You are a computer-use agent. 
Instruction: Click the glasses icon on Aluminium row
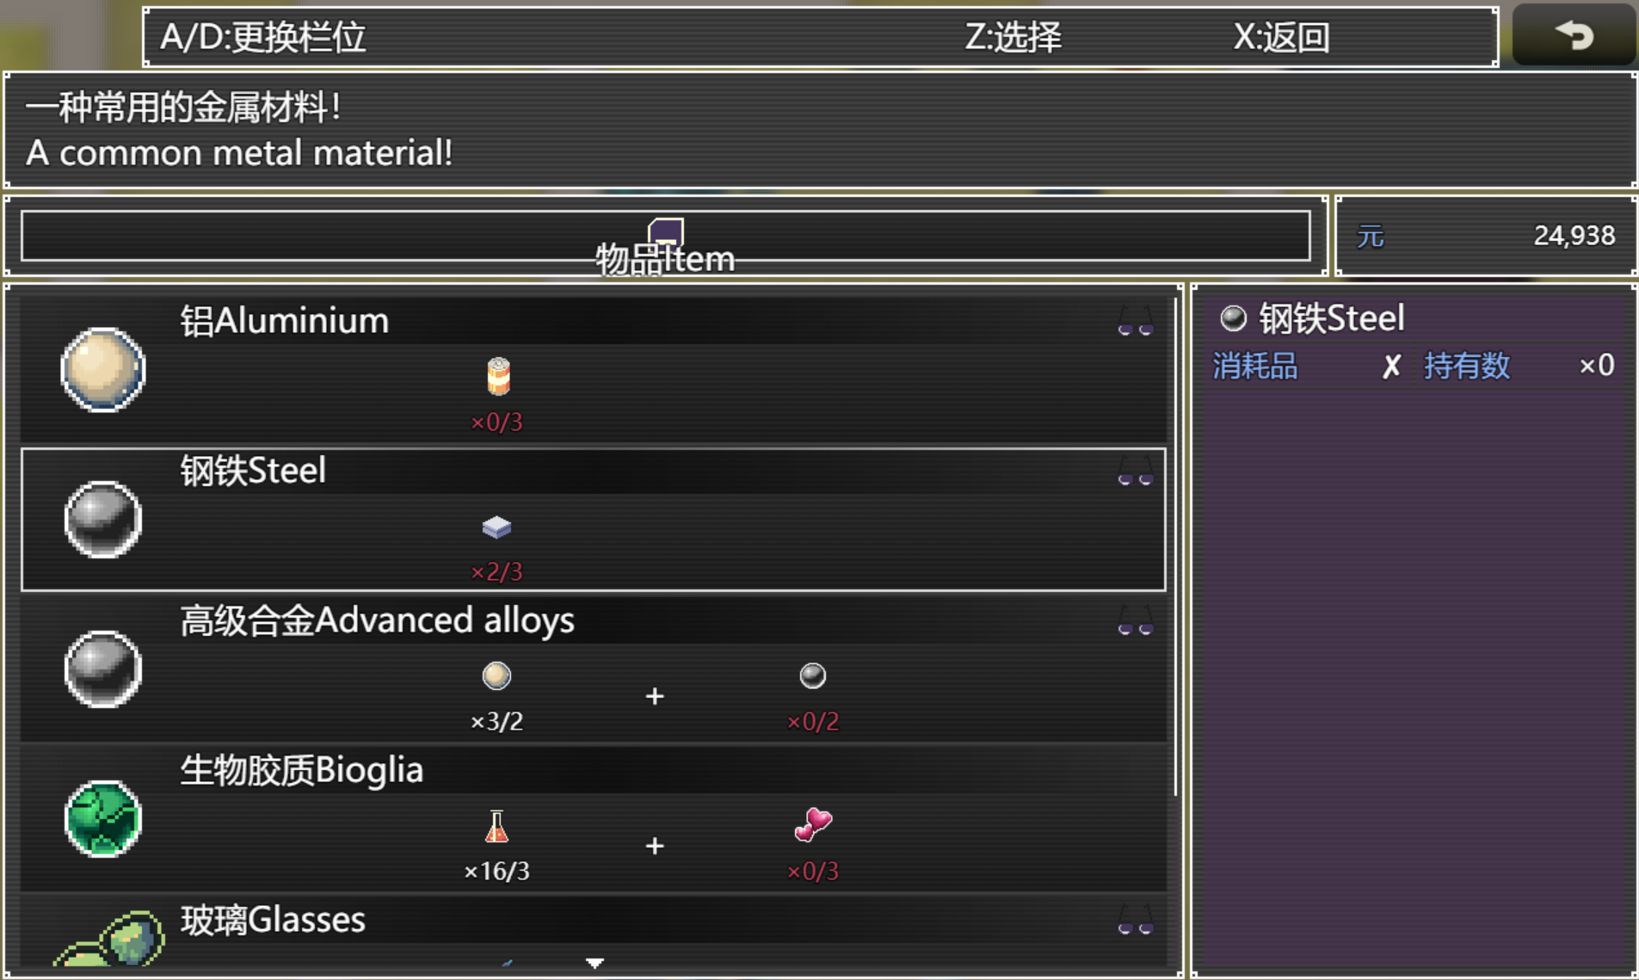[x=1135, y=322]
